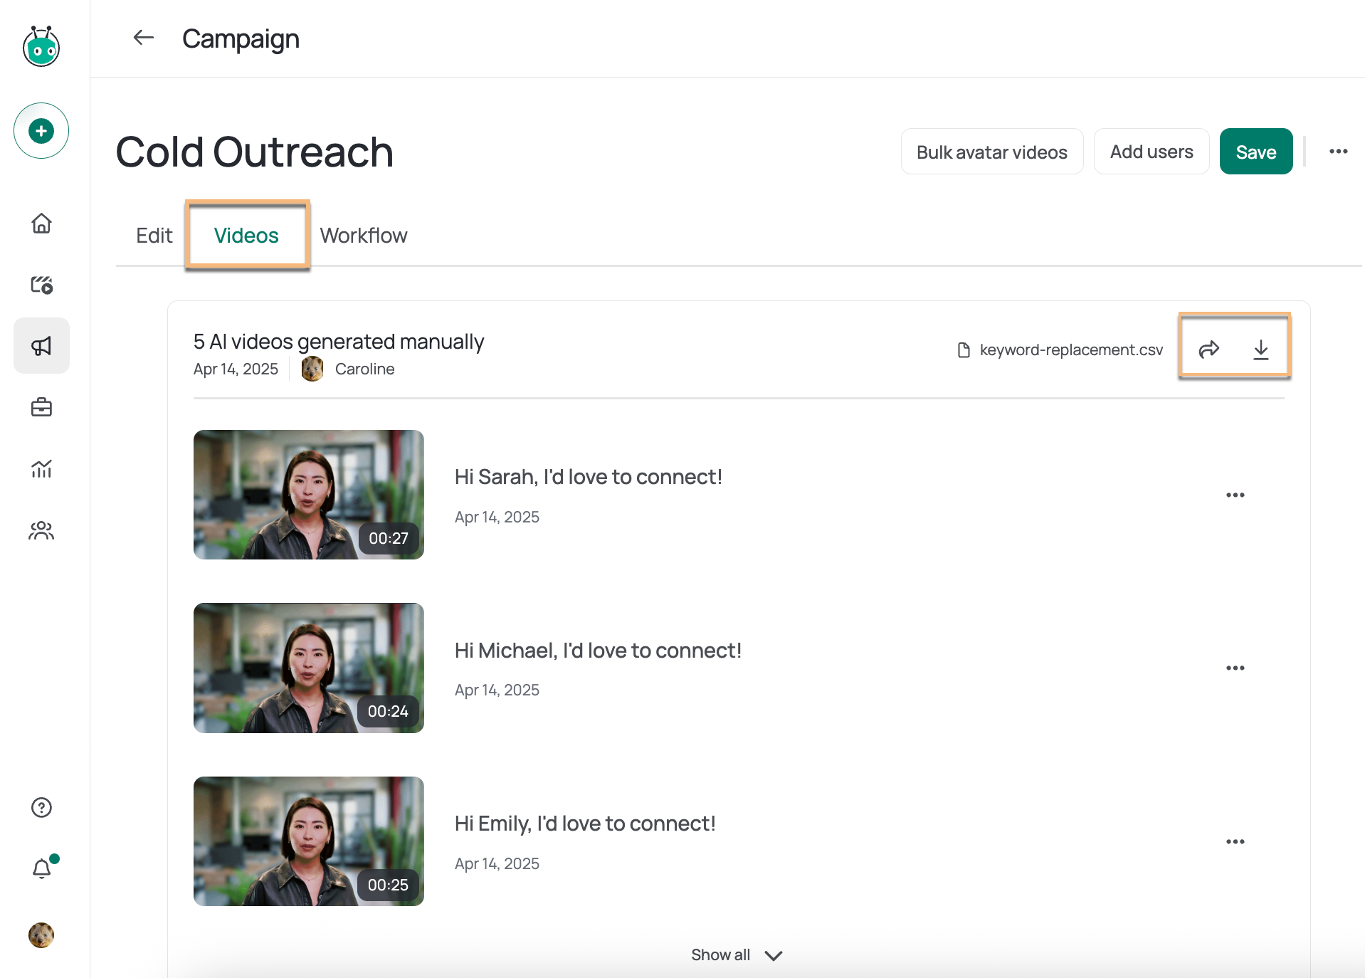
Task: Click the 'Hi Michael, I'd love to connect!' title
Action: coord(598,651)
